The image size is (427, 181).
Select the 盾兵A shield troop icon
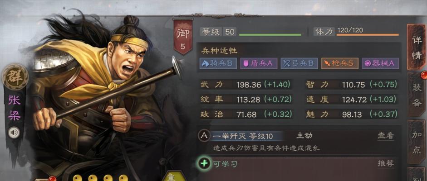259,63
